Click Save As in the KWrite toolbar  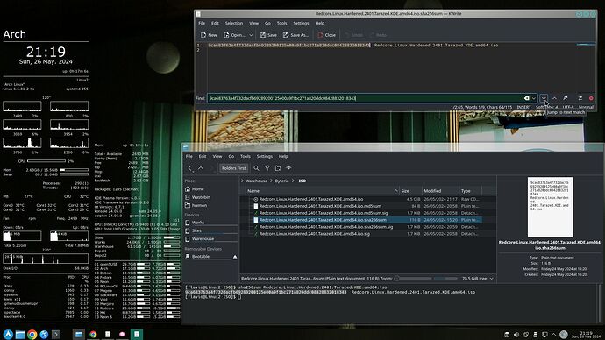click(x=296, y=35)
